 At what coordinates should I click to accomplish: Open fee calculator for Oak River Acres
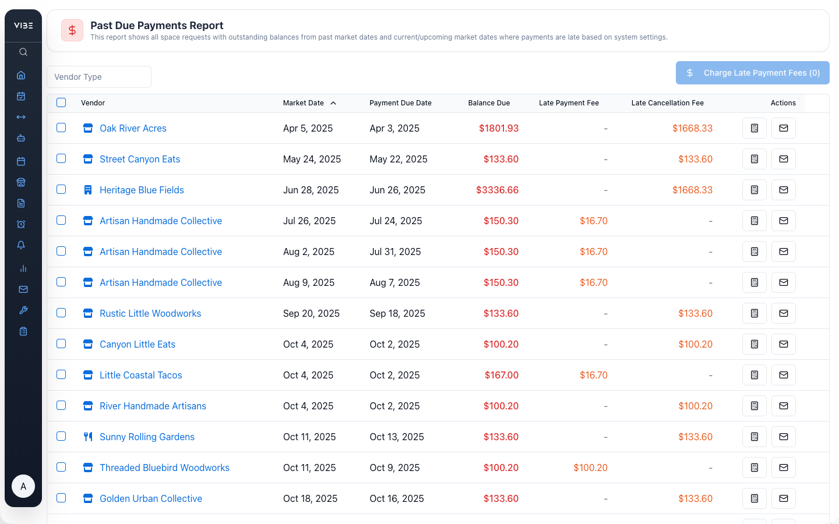(x=754, y=128)
